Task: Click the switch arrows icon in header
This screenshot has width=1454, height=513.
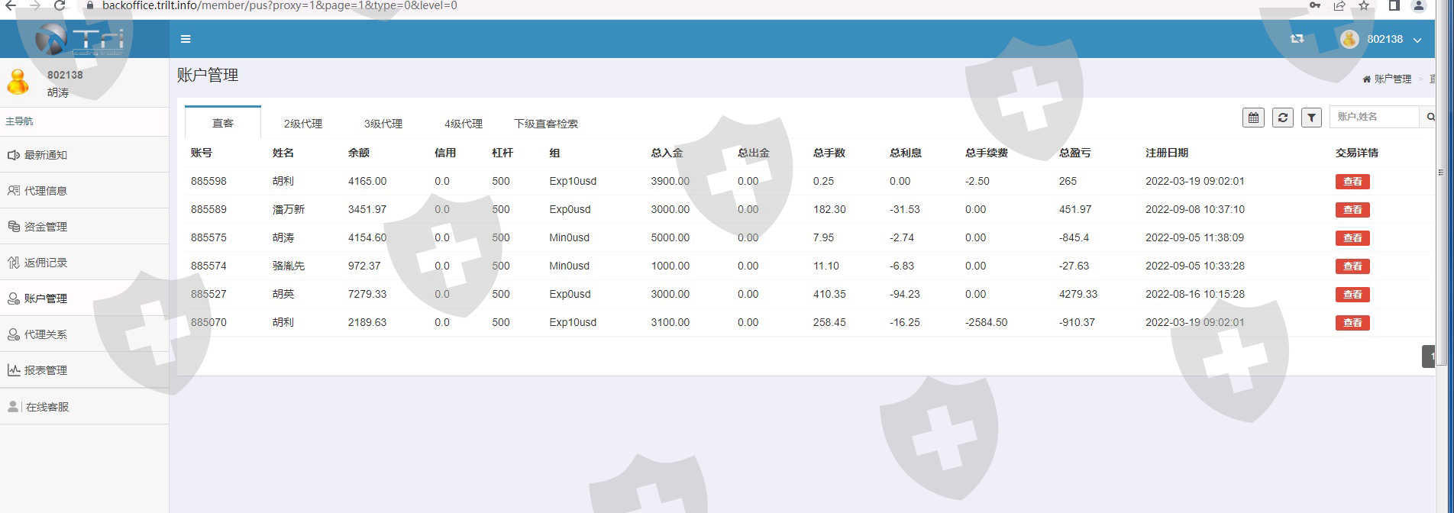Action: click(1297, 39)
